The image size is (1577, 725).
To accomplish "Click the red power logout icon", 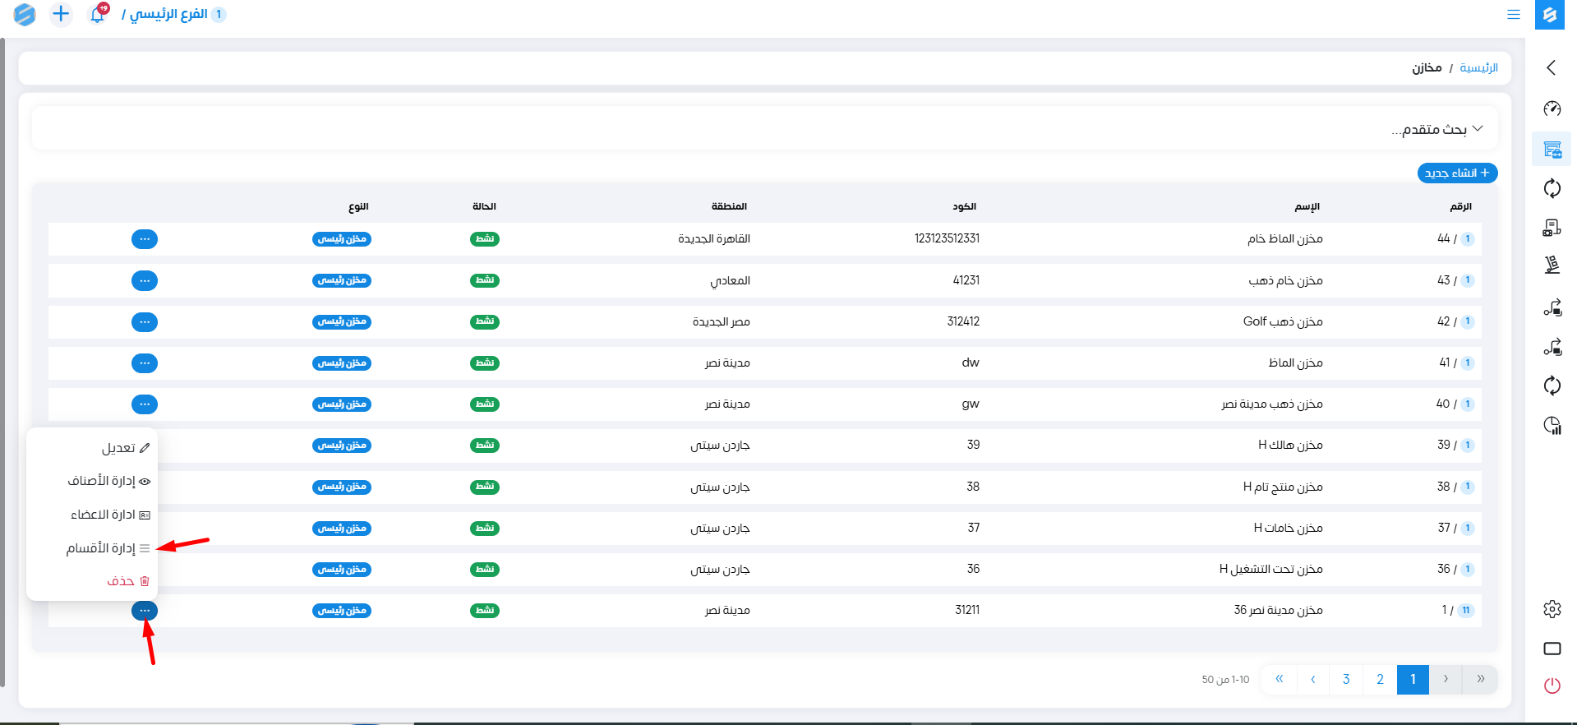I will point(1552,686).
